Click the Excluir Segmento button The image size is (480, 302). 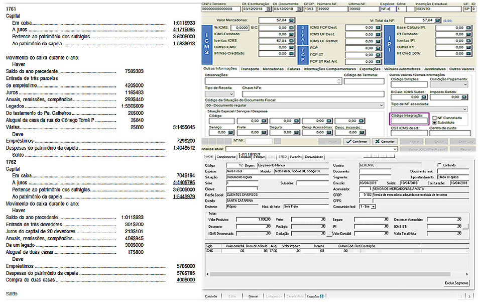click(456, 283)
